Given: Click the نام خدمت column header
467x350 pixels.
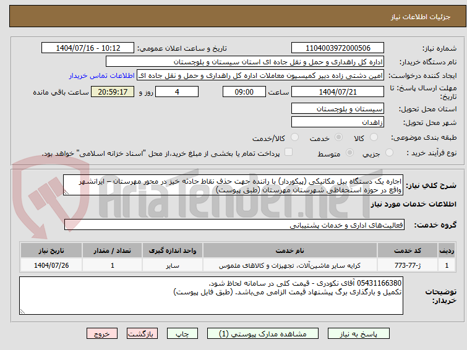Looking at the screenshot, I should 290,250.
